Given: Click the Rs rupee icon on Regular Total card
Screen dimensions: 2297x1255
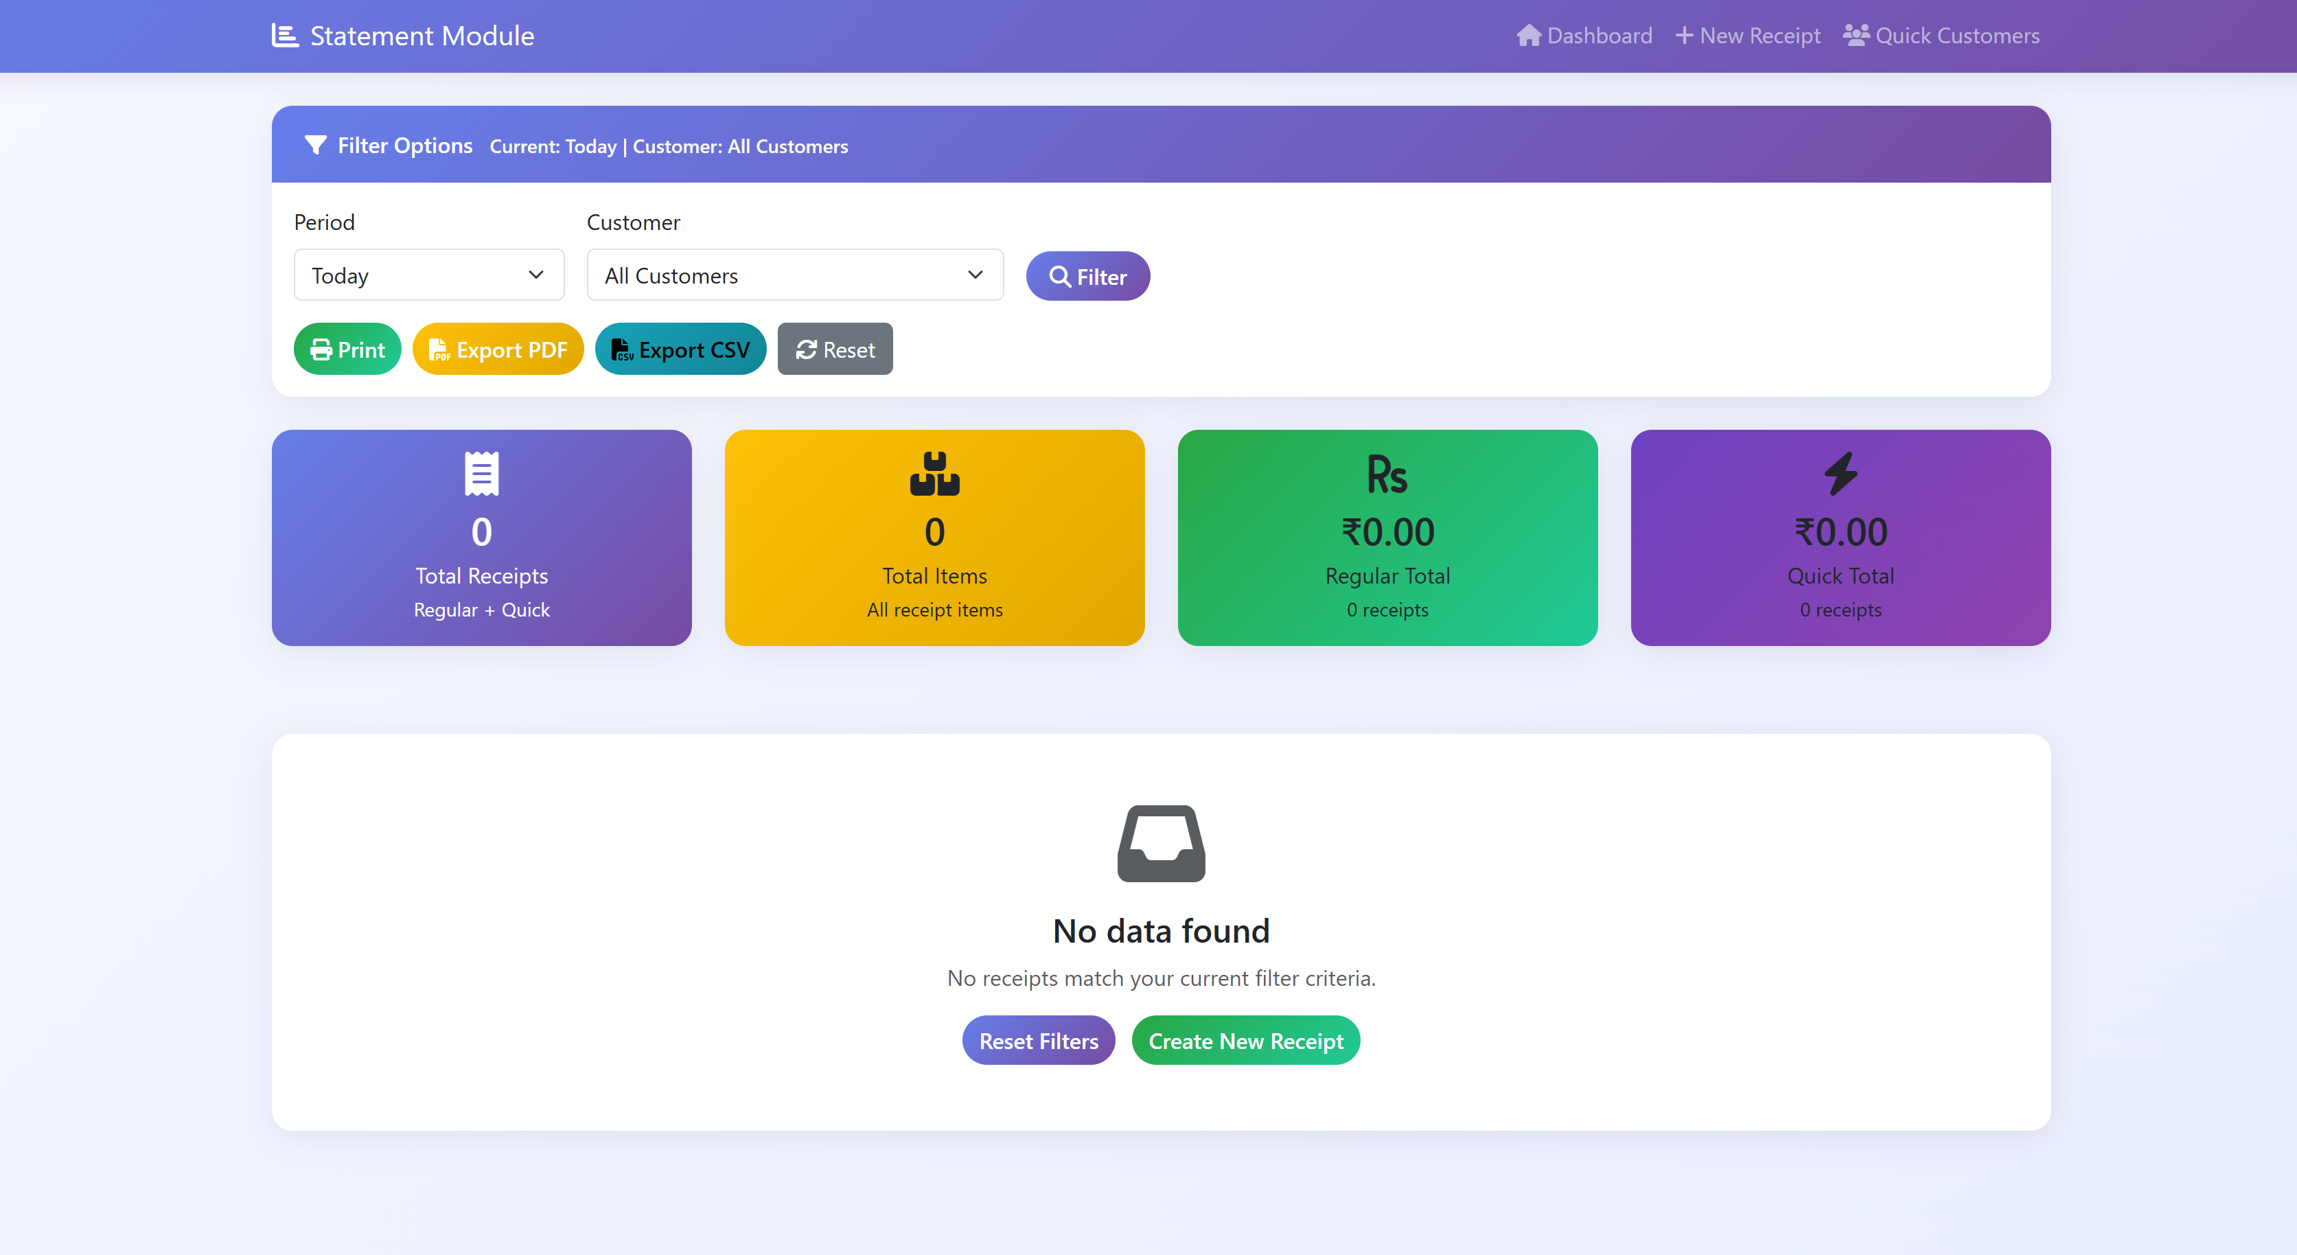Looking at the screenshot, I should point(1387,474).
